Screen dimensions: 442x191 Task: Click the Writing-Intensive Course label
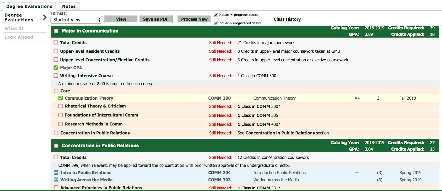[86, 76]
